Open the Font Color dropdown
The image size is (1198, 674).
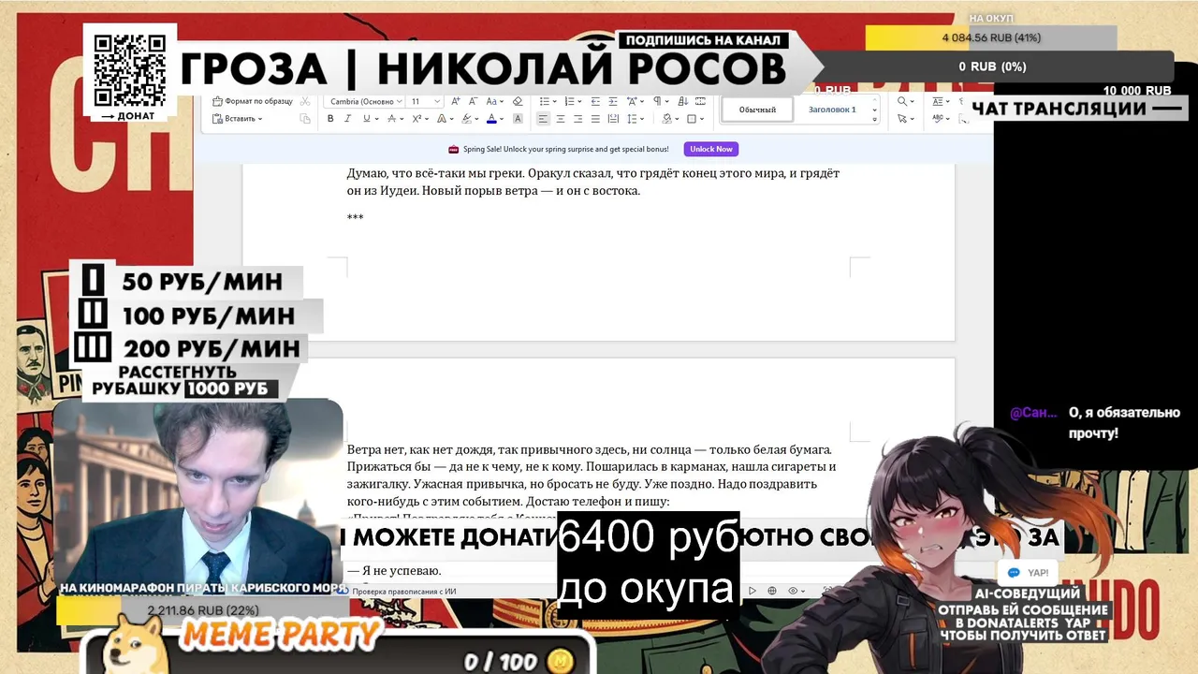coord(502,119)
